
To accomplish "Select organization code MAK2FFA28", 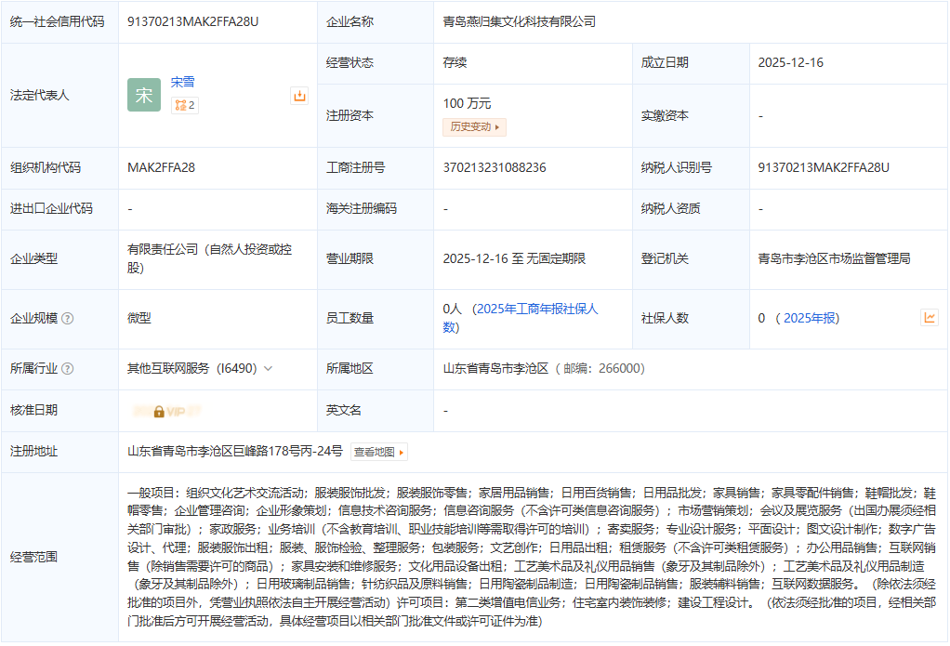I will (161, 168).
